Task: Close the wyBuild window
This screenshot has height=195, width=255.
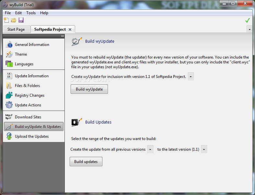Action: [245, 4]
